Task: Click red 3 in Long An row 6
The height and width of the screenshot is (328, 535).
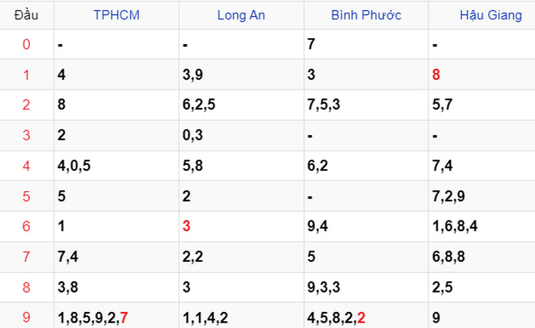Action: 187,226
